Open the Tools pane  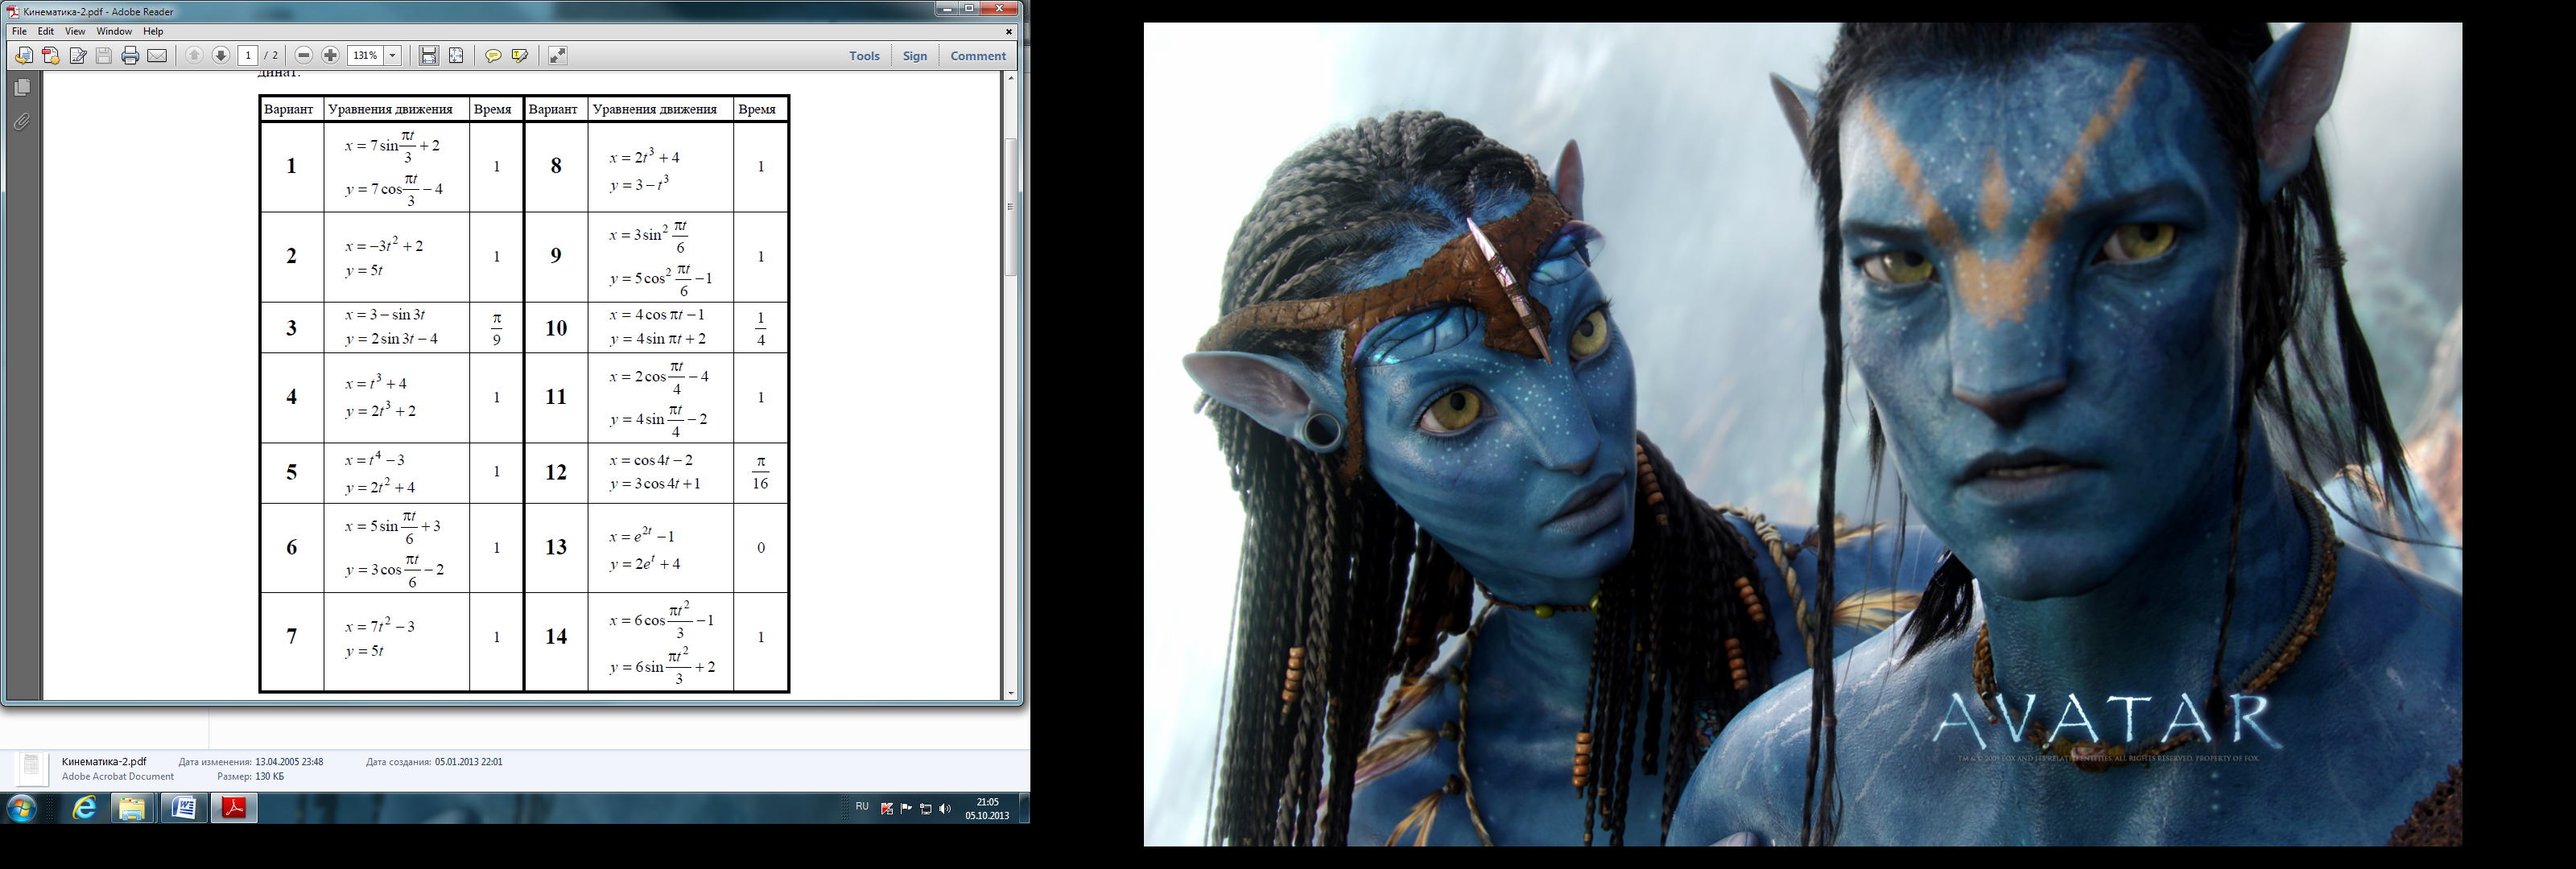(x=864, y=56)
